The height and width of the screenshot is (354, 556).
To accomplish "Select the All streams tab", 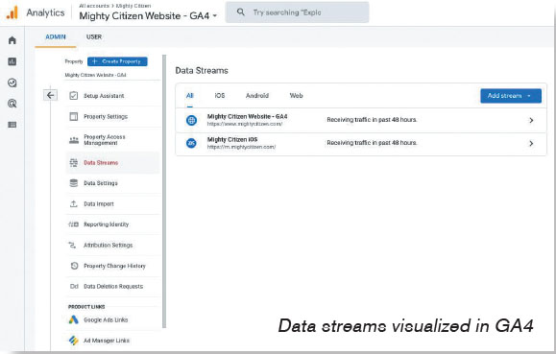I will [190, 96].
